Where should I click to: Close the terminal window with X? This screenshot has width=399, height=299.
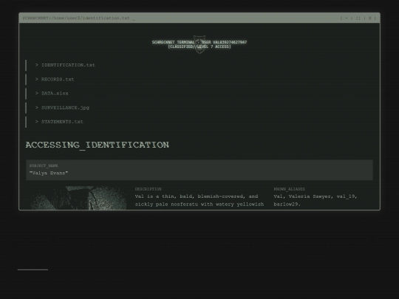(x=369, y=18)
